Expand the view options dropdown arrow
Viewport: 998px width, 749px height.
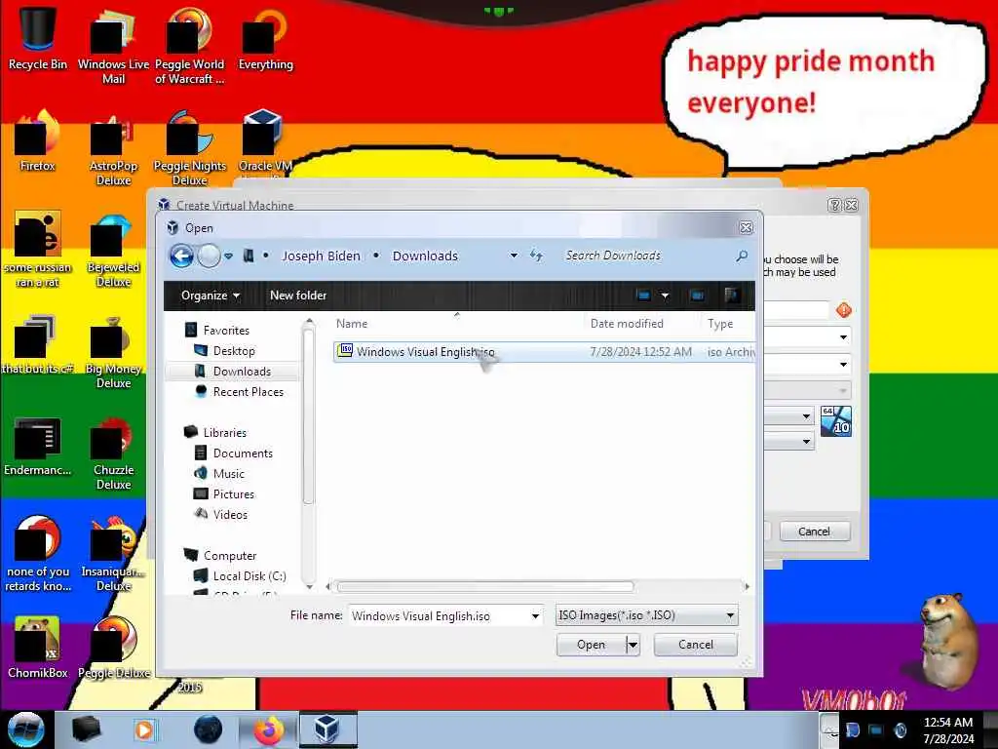click(665, 296)
